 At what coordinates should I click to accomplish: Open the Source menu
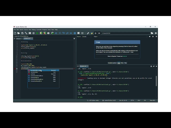click(x=26, y=30)
